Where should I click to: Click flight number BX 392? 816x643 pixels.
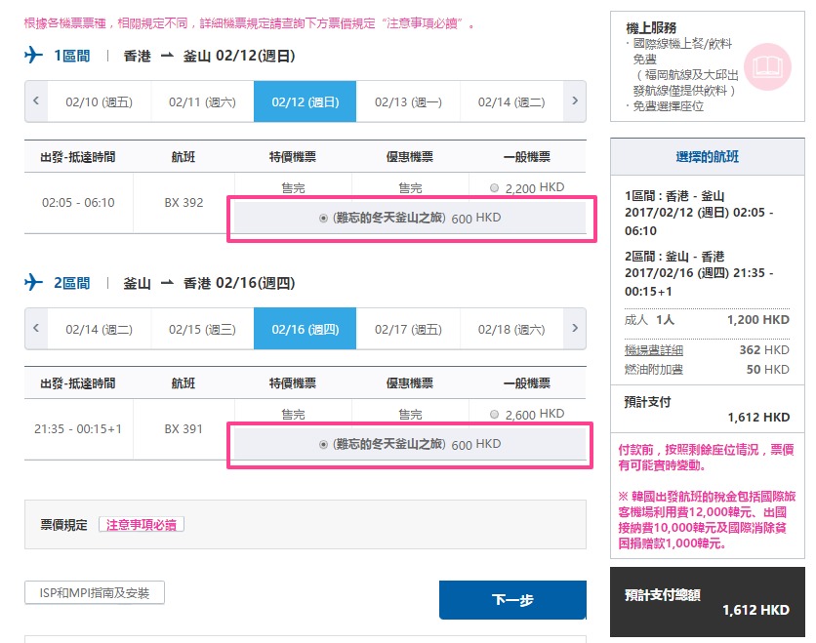[x=184, y=202]
